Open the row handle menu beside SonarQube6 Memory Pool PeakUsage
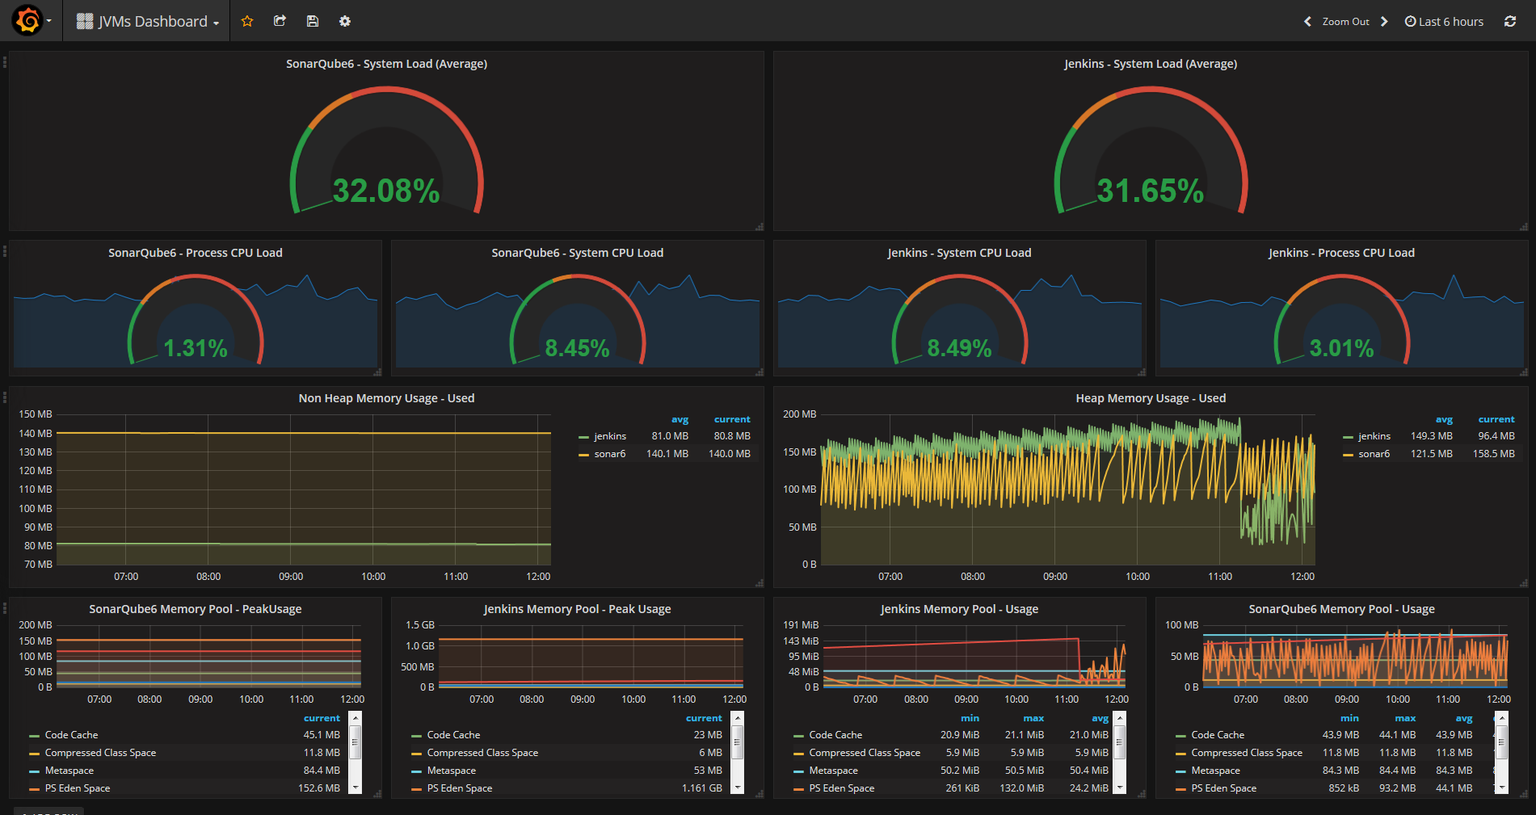 click(5, 607)
